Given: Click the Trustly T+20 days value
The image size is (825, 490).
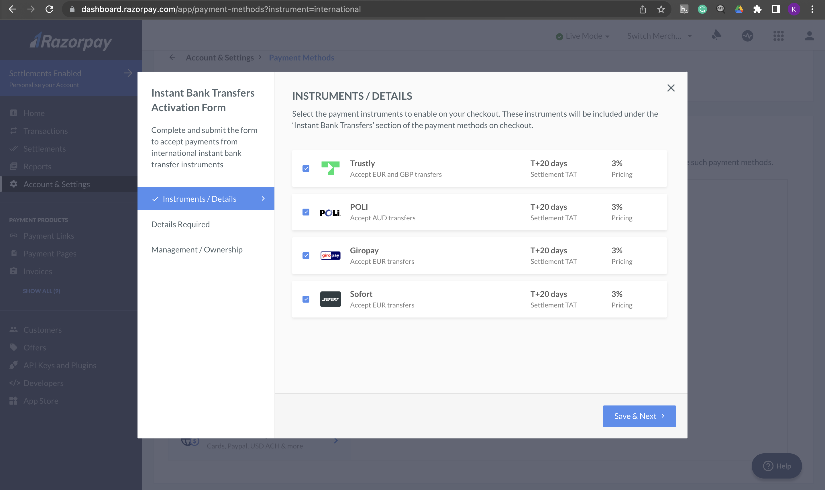Looking at the screenshot, I should coord(549,163).
